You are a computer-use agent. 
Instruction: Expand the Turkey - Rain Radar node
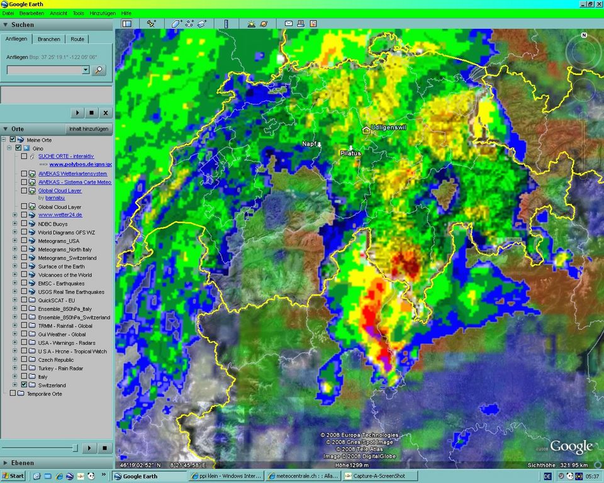click(15, 368)
